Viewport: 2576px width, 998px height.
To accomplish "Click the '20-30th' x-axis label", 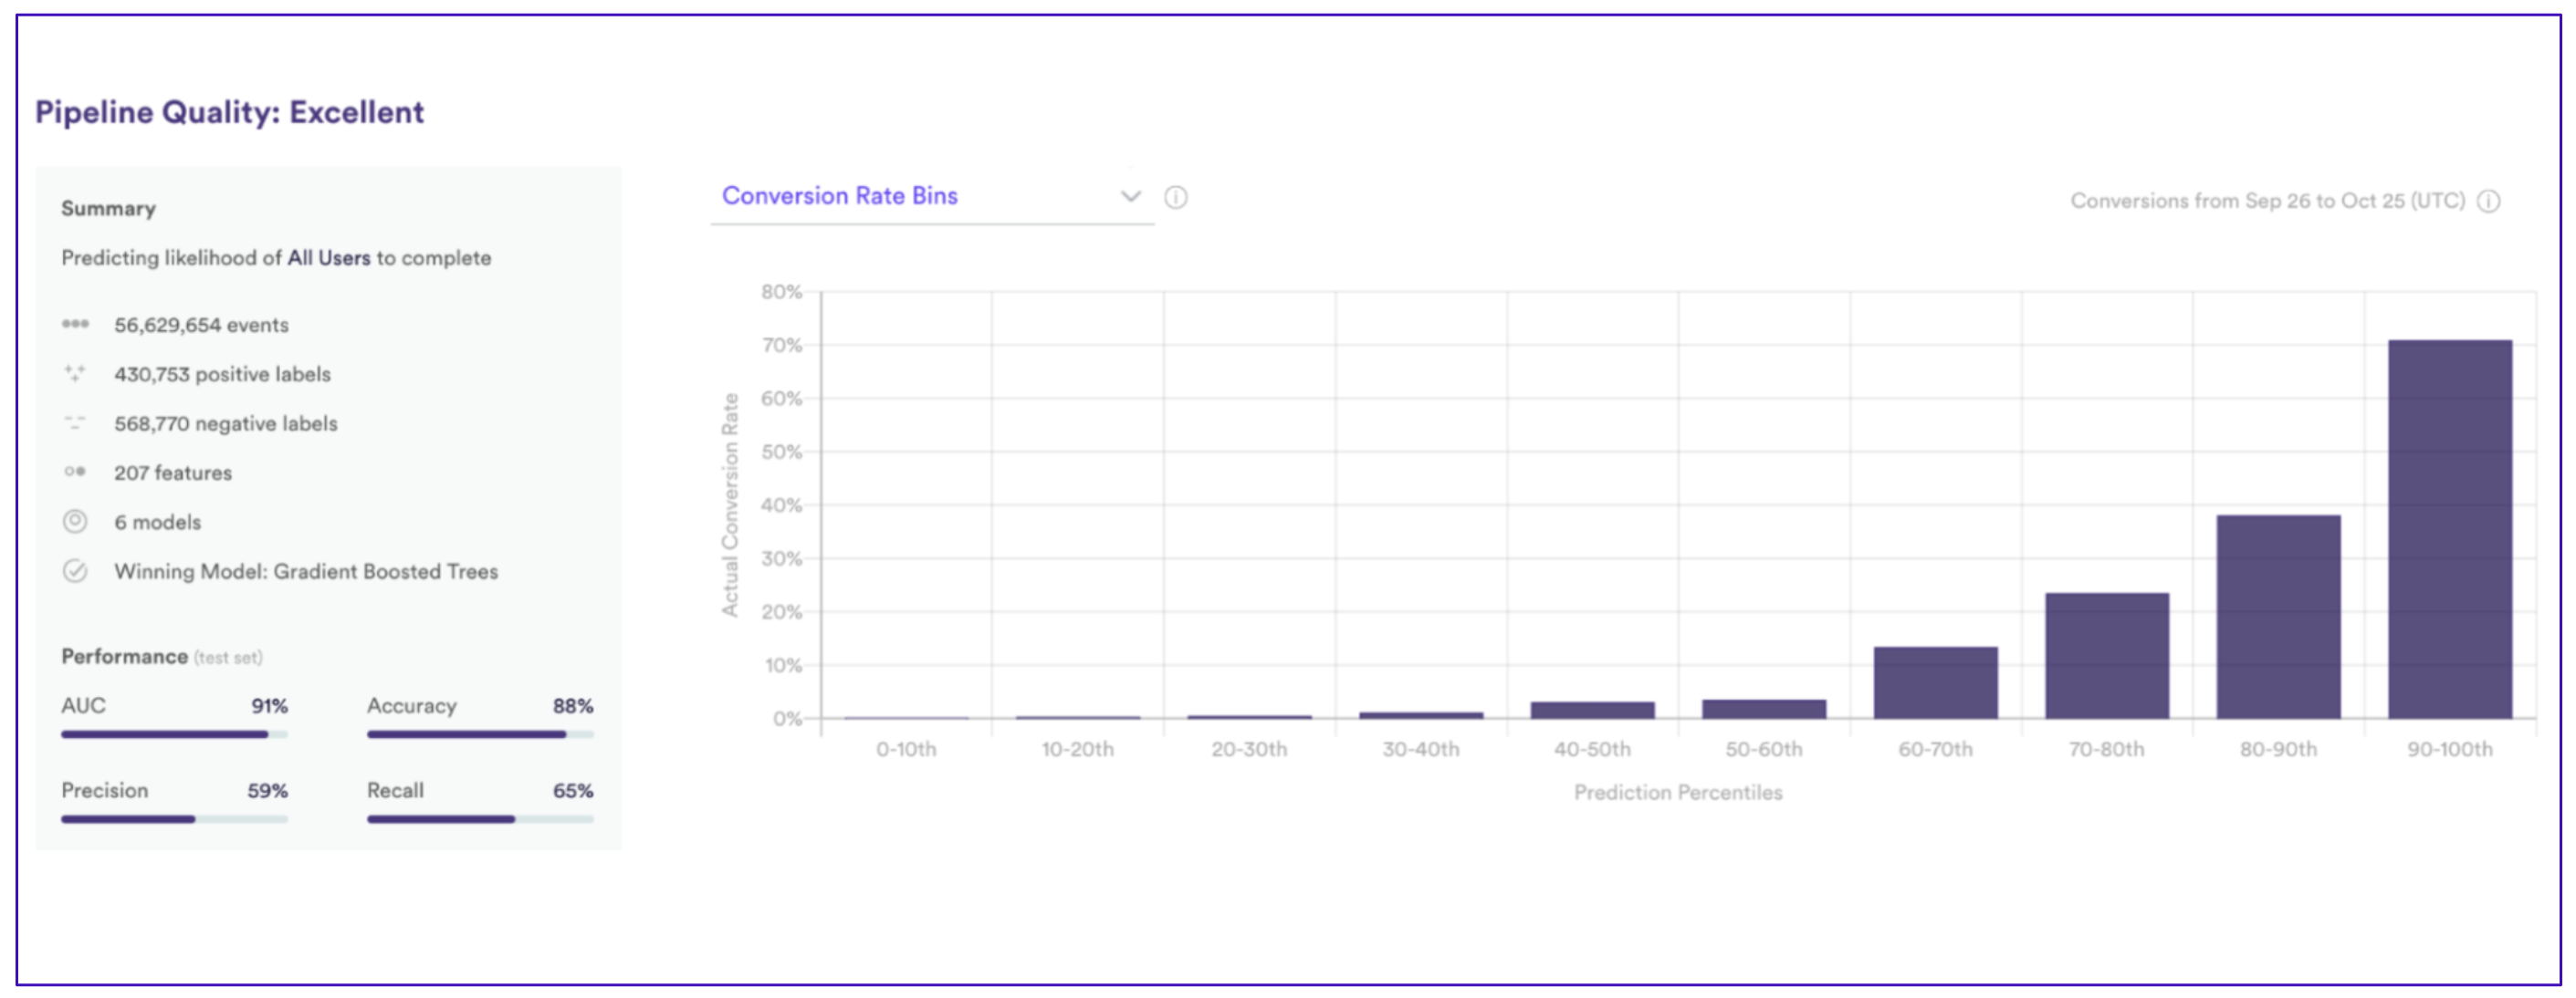I will coord(1249,749).
